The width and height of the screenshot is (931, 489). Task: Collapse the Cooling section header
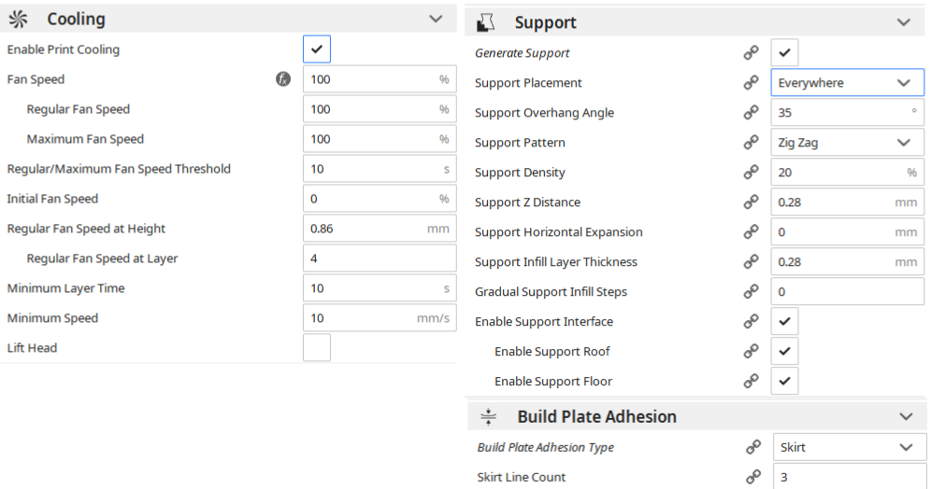click(436, 19)
